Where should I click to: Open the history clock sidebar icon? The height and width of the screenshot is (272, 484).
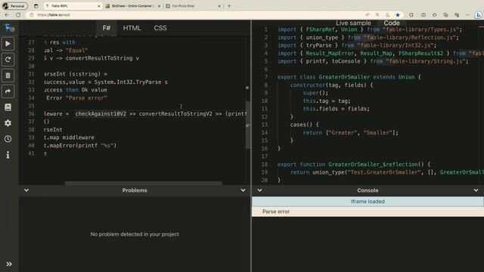coord(8,139)
